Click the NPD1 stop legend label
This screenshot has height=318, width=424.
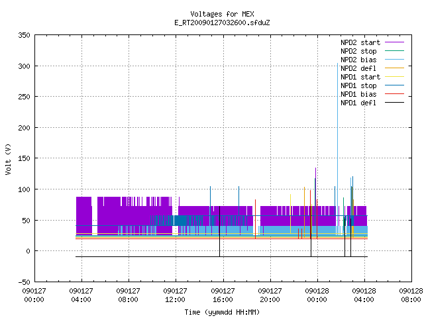pyautogui.click(x=358, y=85)
